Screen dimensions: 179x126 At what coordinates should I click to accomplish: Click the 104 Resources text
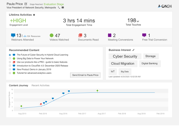pyautogui.click(x=34, y=36)
